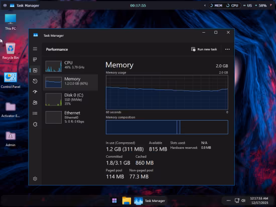Click the "860 MB" cached value
The width and height of the screenshot is (276, 207).
[x=145, y=163]
